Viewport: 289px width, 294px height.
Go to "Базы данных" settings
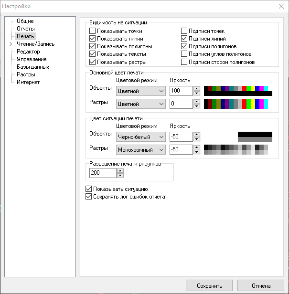click(32, 67)
